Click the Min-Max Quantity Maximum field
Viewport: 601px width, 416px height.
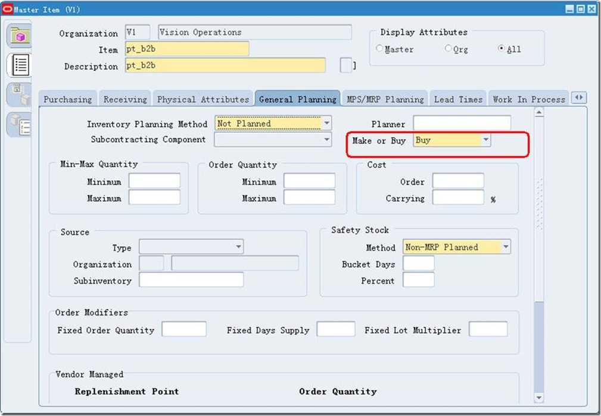154,197
